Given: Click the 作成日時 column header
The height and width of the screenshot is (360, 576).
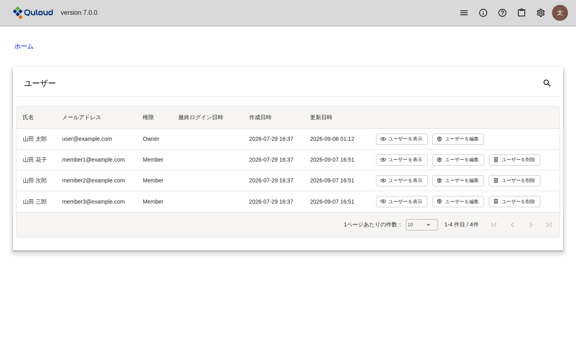Looking at the screenshot, I should 260,118.
